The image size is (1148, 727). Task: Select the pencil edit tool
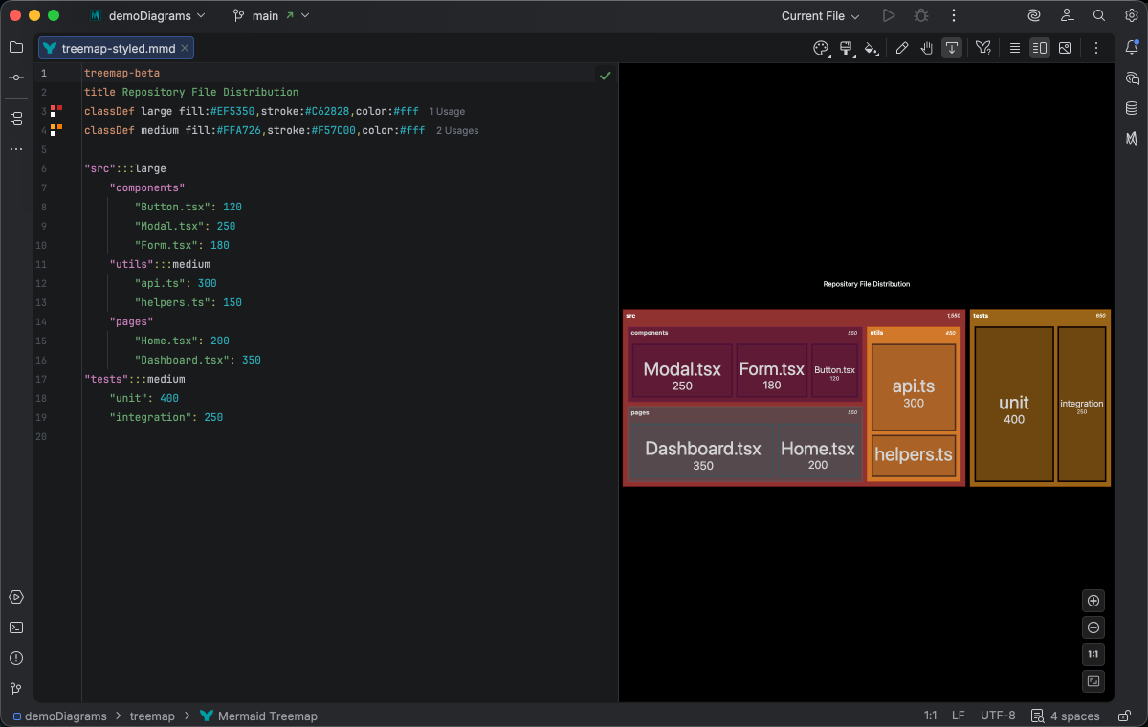[x=902, y=48]
